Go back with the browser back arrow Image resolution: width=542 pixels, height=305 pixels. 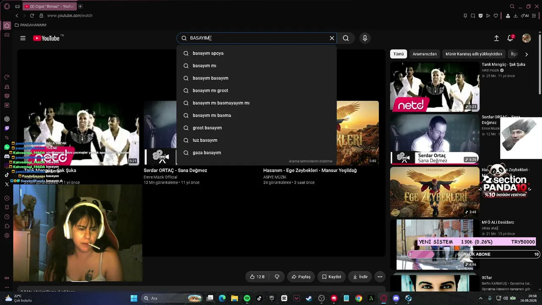(x=17, y=16)
